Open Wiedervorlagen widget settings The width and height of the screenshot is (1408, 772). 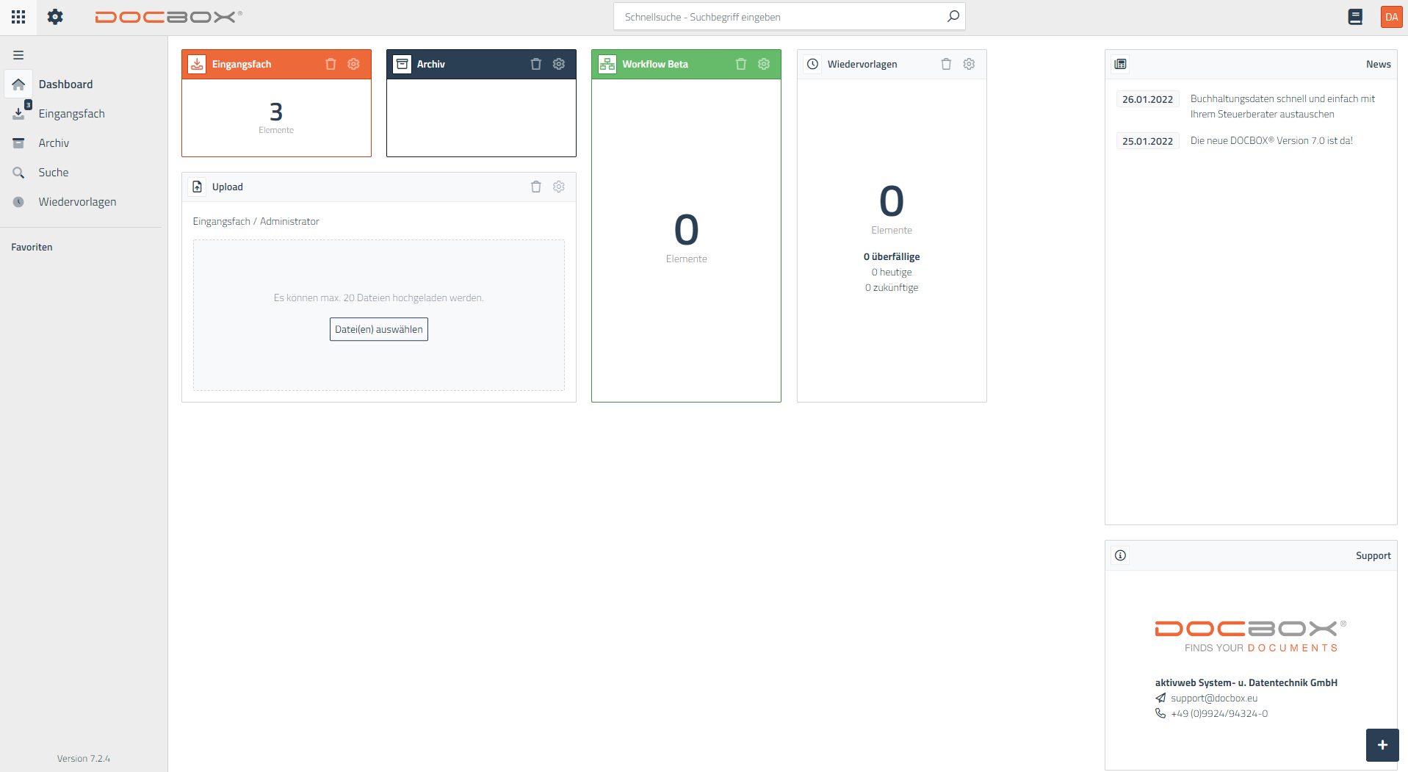pos(969,65)
